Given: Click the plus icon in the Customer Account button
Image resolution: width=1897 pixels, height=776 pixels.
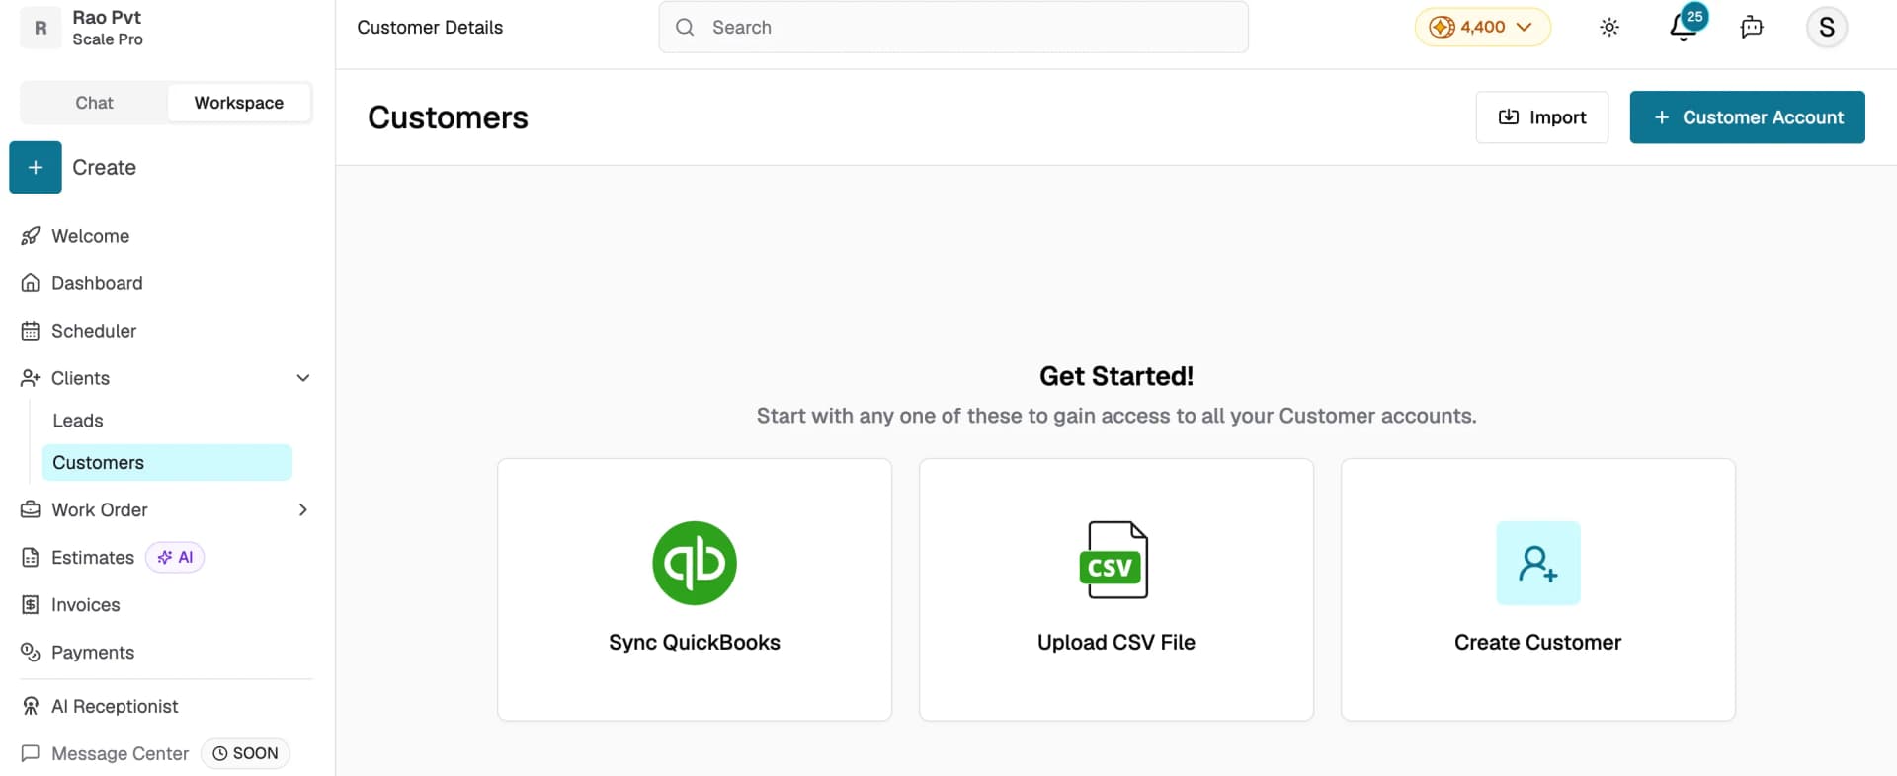Looking at the screenshot, I should 1662,117.
